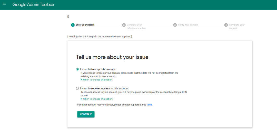Expand 'When to choose this option' under recover access
277x137 pixels.
[97, 99]
